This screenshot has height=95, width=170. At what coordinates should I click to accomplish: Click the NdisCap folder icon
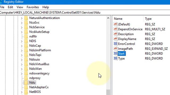pyautogui.click(x=26, y=46)
